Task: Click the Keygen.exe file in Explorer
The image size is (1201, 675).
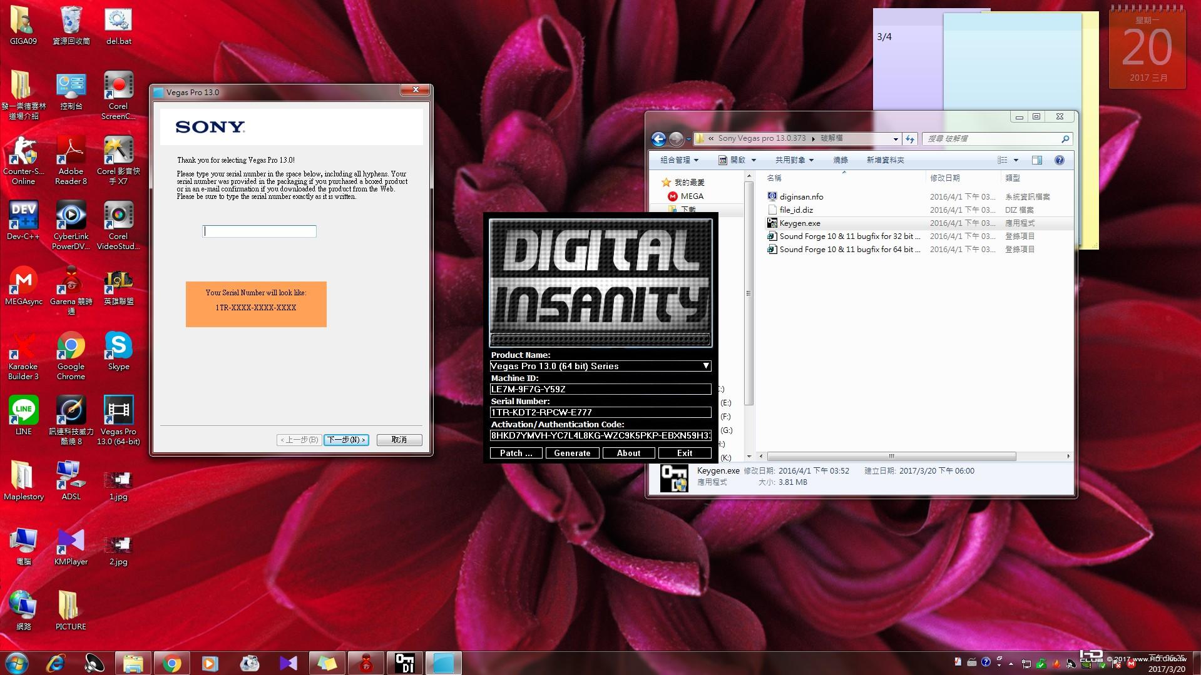Action: point(799,223)
